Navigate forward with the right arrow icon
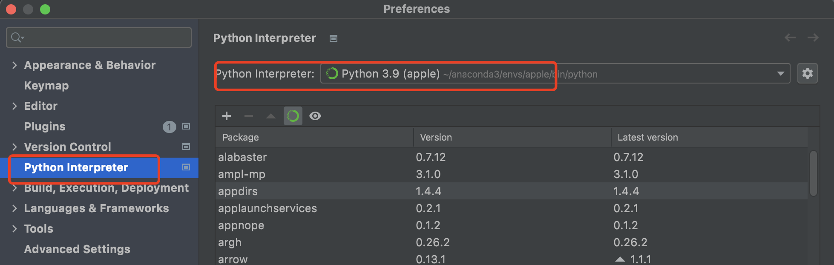 [x=813, y=38]
